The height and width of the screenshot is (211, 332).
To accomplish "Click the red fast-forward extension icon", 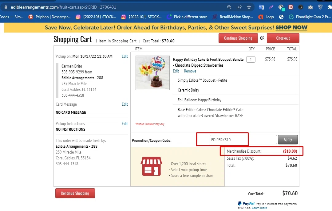I will (291, 7).
